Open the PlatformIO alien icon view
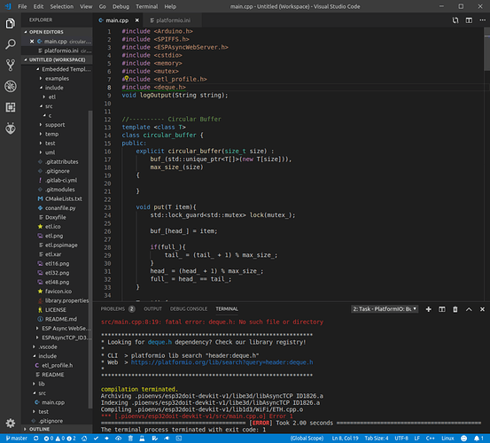This screenshot has width=490, height=443. point(11,128)
